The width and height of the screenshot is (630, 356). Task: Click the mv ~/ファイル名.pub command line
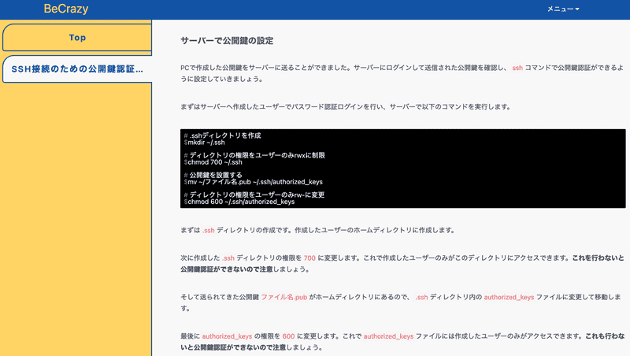click(253, 182)
